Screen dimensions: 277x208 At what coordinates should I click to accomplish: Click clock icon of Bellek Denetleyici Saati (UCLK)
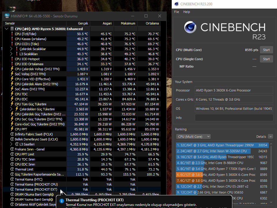(12, 139)
